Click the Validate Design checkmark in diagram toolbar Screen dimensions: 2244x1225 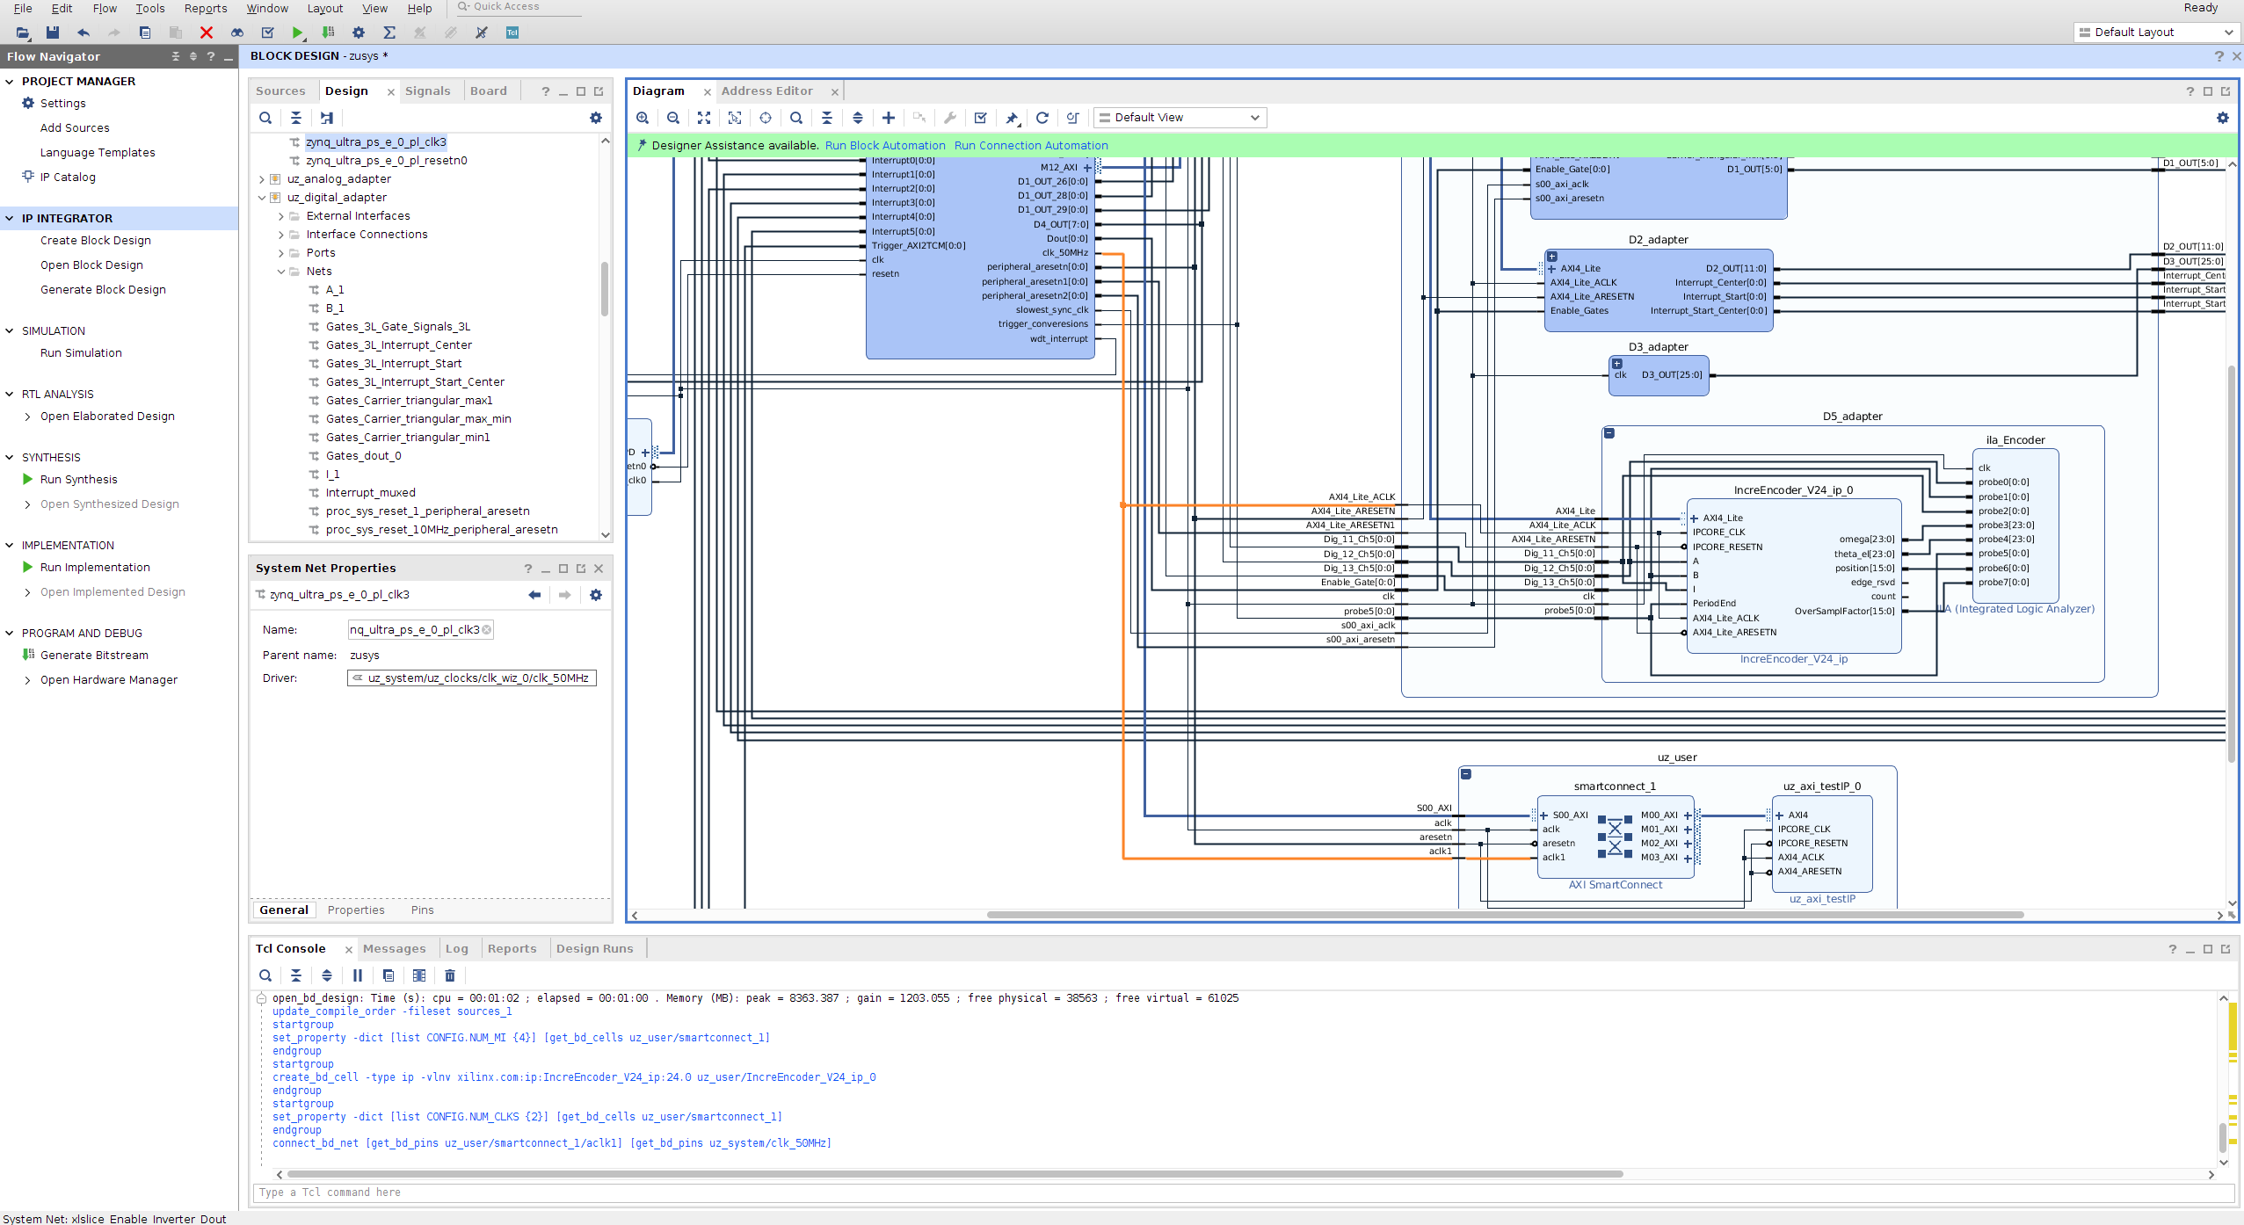(981, 118)
